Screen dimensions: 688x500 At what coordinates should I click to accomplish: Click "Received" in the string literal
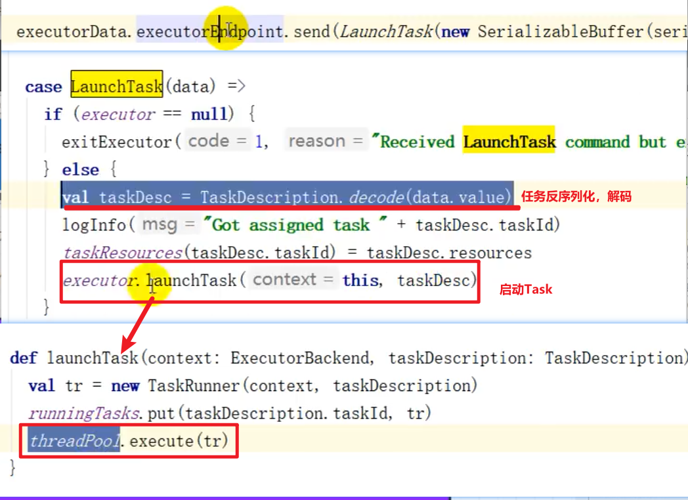(418, 142)
